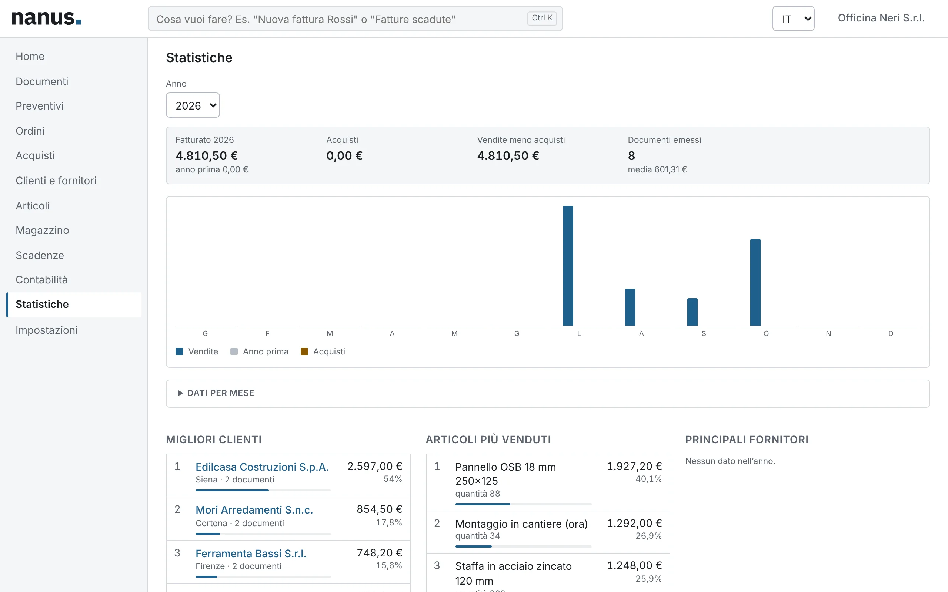Click the July (L) sales bar

[568, 265]
